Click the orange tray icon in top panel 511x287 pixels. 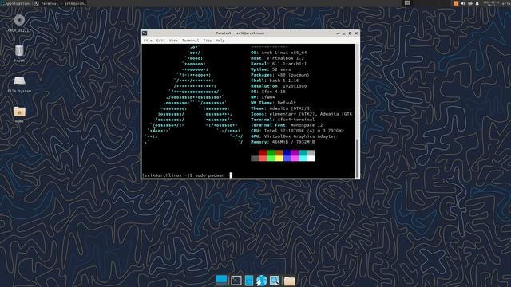pyautogui.click(x=456, y=3)
